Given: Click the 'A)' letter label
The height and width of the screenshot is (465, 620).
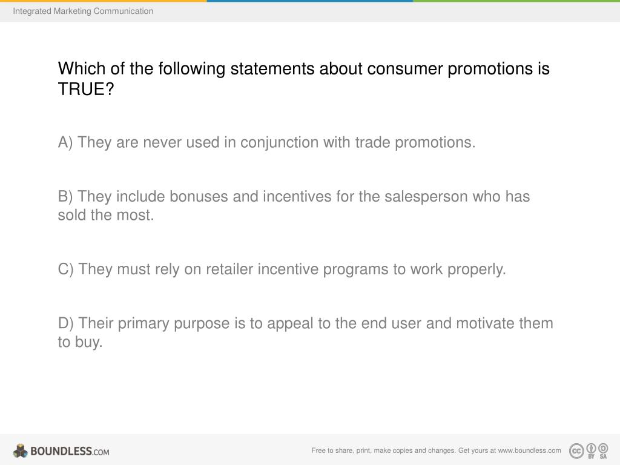Looking at the screenshot, I should click(x=65, y=143).
